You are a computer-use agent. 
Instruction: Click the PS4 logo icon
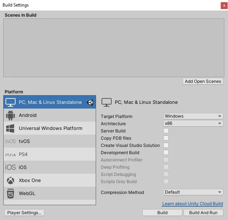click(x=11, y=155)
